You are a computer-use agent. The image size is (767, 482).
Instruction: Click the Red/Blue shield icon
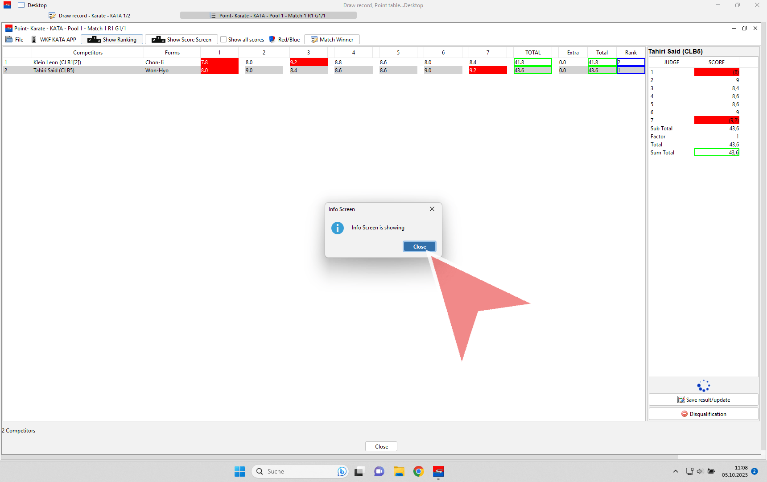click(272, 40)
